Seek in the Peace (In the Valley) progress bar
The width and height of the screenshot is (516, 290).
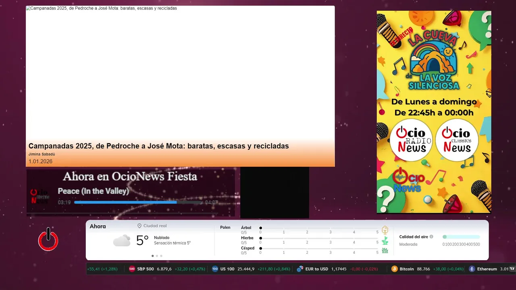pos(138,202)
